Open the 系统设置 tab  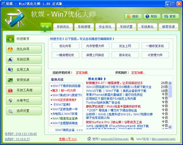126,27
